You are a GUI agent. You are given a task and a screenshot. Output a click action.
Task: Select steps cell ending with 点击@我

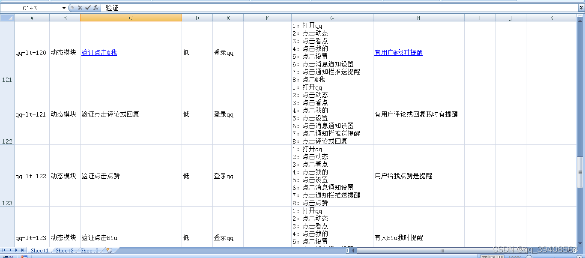coord(332,53)
